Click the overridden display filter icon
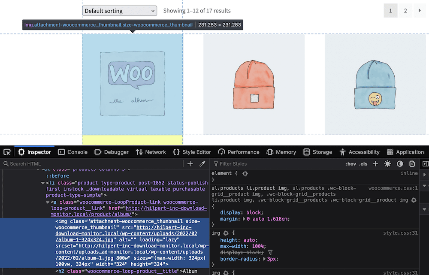 pos(270,253)
